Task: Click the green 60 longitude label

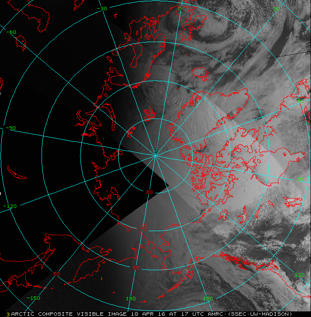Action: click(301, 101)
